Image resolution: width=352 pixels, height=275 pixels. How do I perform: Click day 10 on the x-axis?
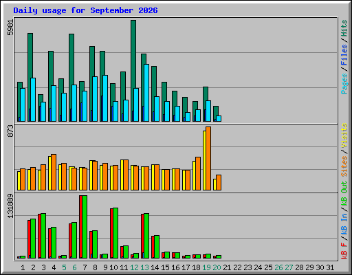113,267
